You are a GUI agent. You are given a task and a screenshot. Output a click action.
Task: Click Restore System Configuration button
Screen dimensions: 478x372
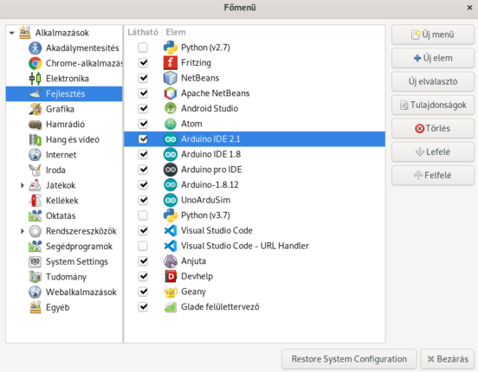349,359
